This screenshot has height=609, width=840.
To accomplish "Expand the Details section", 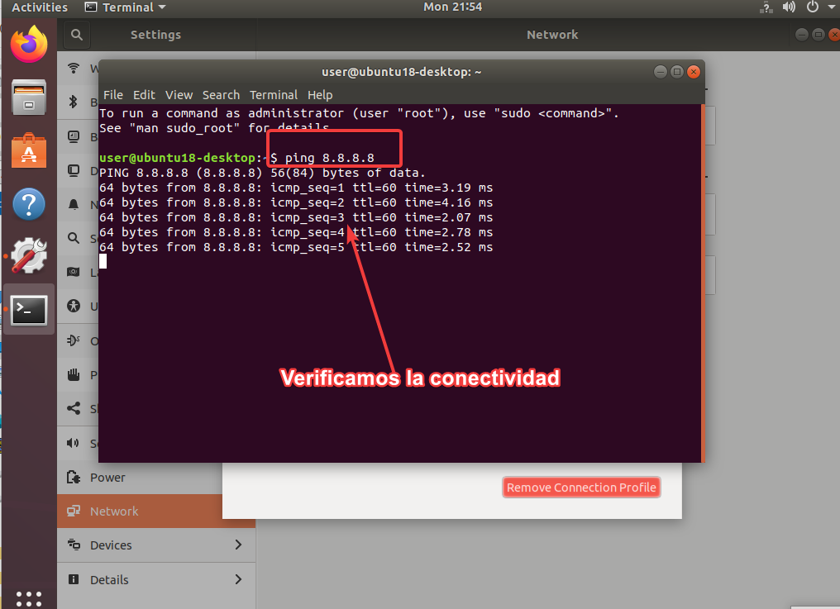I will pyautogui.click(x=155, y=579).
